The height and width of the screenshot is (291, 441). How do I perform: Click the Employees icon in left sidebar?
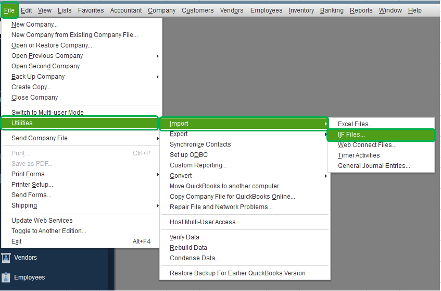tap(6, 277)
